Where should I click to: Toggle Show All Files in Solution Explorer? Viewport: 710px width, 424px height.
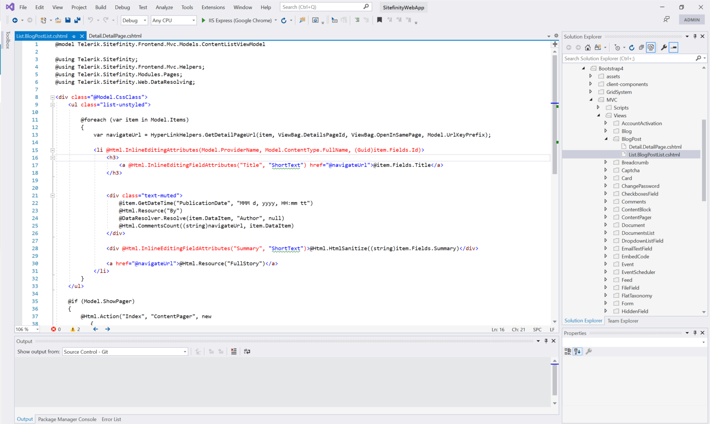[651, 47]
